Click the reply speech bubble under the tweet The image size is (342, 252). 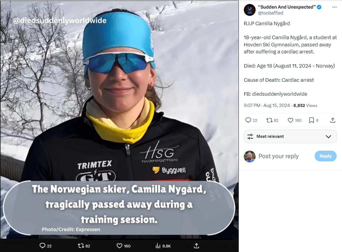(x=248, y=120)
